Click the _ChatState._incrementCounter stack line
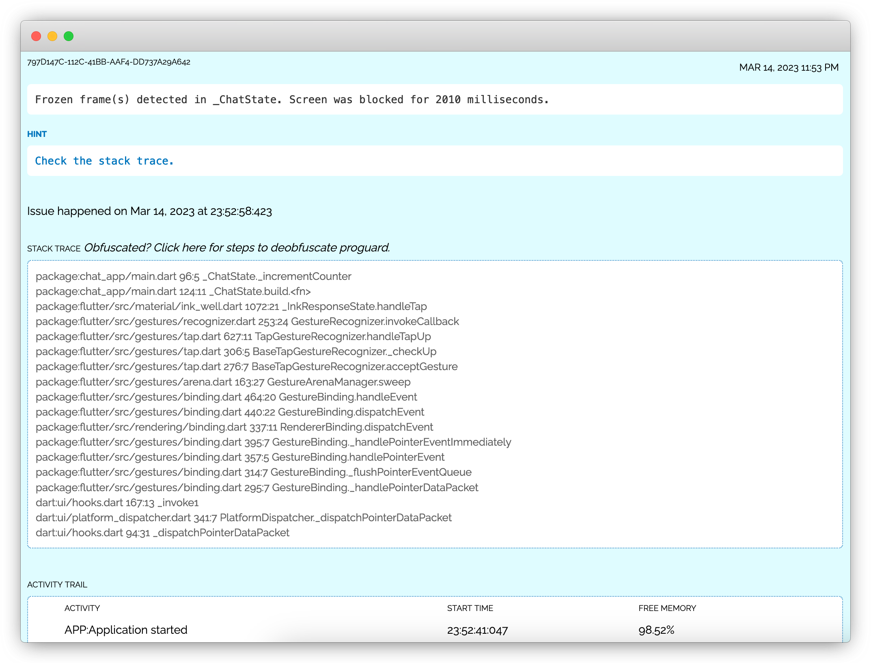The width and height of the screenshot is (871, 663). tap(193, 276)
